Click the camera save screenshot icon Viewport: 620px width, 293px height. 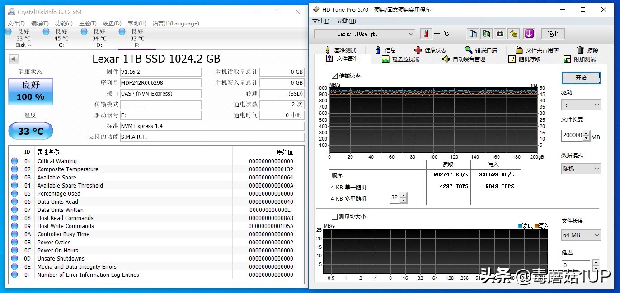point(500,34)
